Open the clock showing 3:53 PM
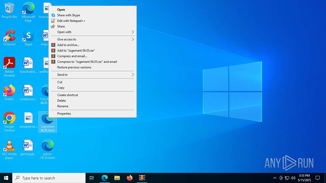This screenshot has height=183, width=326. pos(304,178)
